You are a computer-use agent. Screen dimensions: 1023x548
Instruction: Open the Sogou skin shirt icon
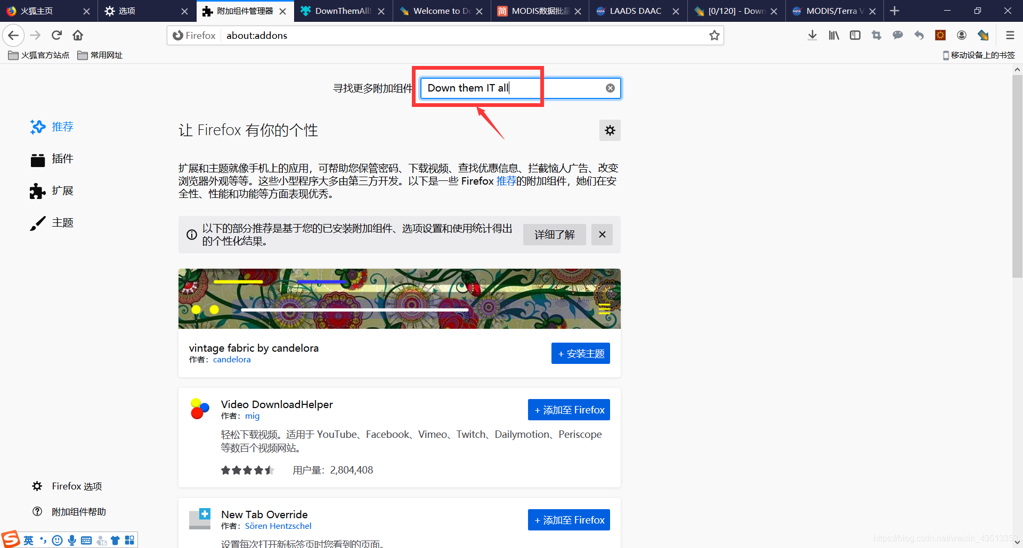click(x=115, y=541)
